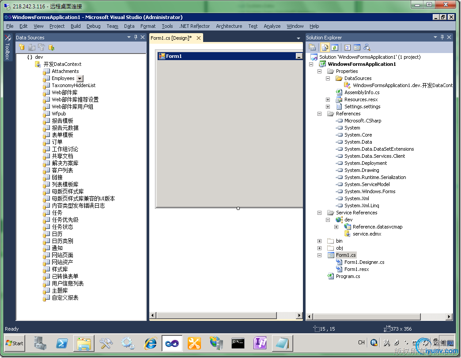Open Properties icon in Solution Explorer toolbar
This screenshot has height=358, width=461.
click(x=312, y=47)
